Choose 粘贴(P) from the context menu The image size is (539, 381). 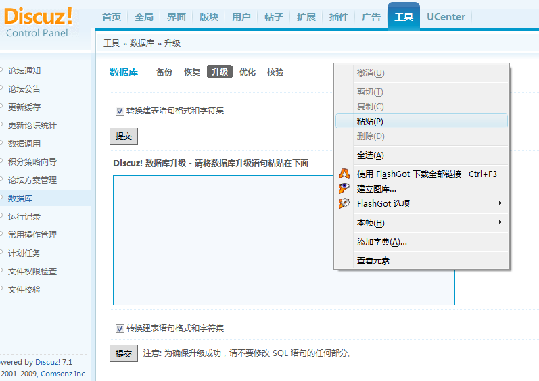tap(421, 121)
